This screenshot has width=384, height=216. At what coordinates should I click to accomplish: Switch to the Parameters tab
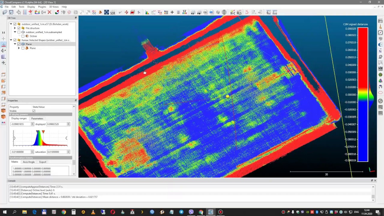[x=37, y=118]
